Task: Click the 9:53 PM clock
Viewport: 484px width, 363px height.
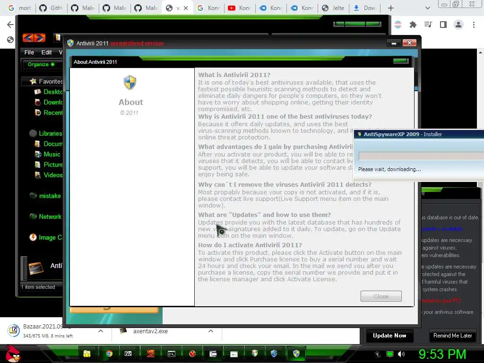Action: pos(442,354)
